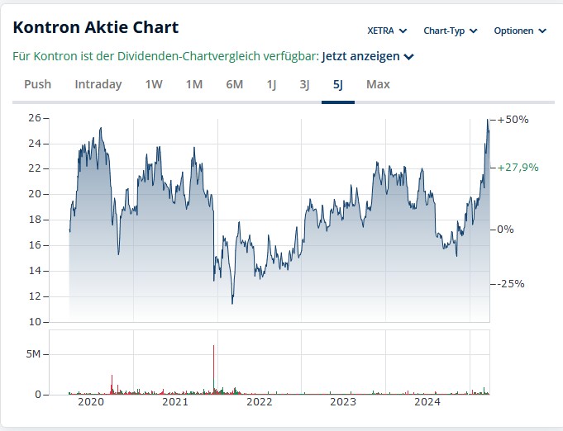Viewport: 563px width, 431px height.
Task: Switch chart to 1W range
Action: tap(154, 84)
